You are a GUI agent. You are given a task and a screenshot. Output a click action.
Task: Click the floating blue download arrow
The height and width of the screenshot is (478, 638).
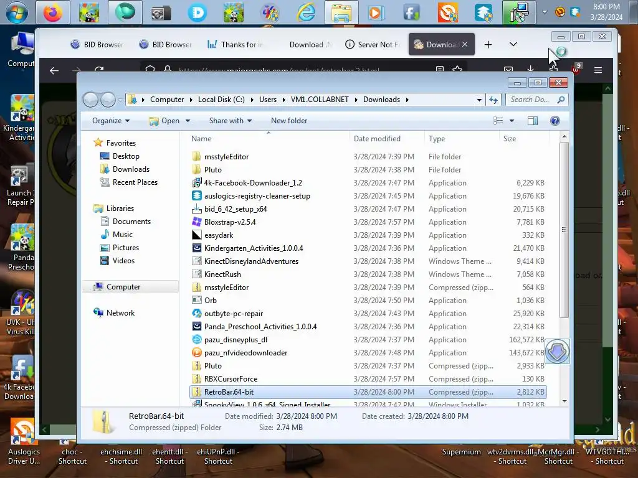pos(557,351)
